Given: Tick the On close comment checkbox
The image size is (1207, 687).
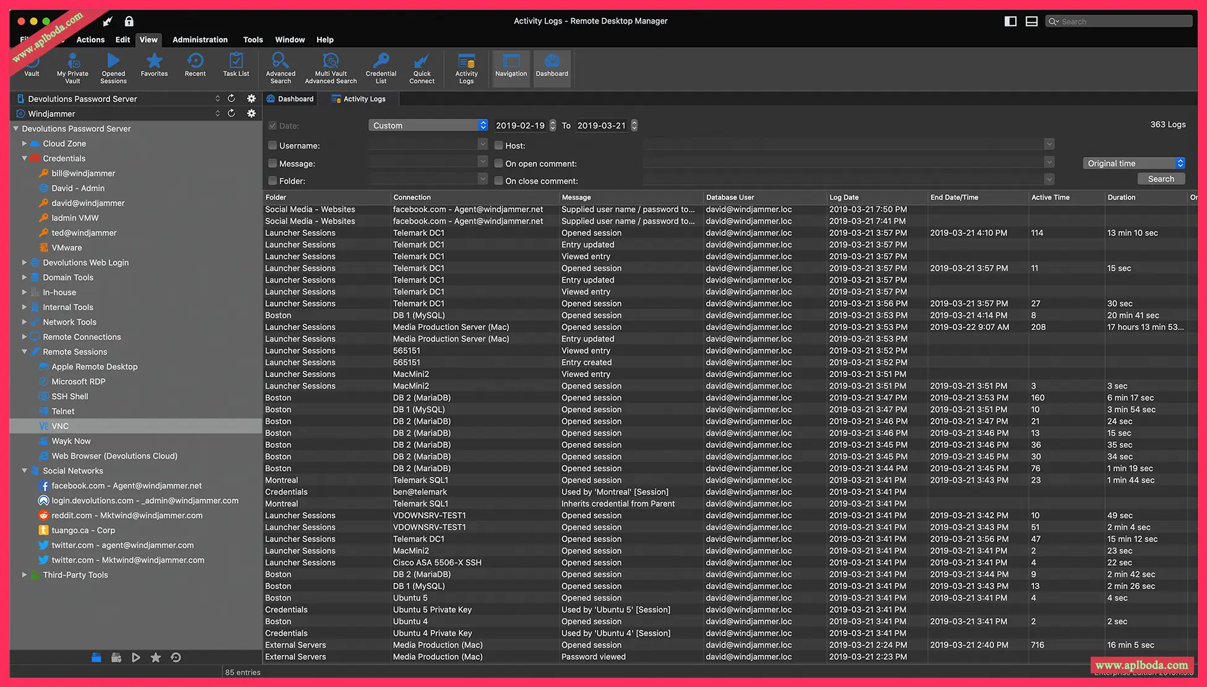Looking at the screenshot, I should point(498,181).
